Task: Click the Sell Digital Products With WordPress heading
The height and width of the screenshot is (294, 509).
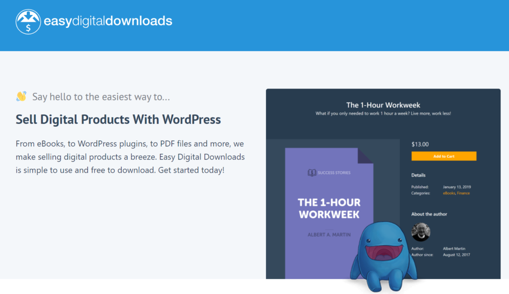Action: [x=118, y=119]
